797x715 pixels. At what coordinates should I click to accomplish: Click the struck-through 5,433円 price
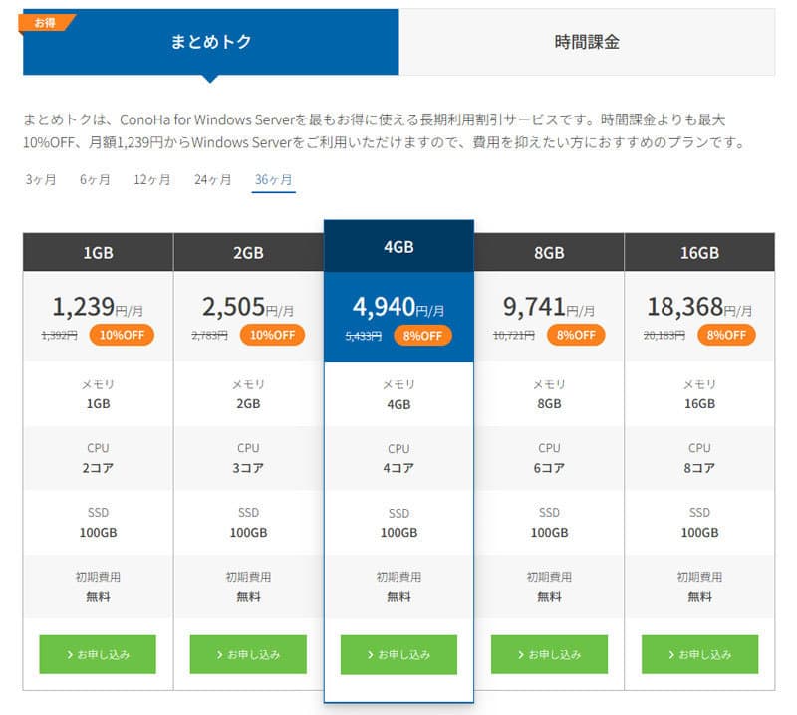(x=363, y=336)
